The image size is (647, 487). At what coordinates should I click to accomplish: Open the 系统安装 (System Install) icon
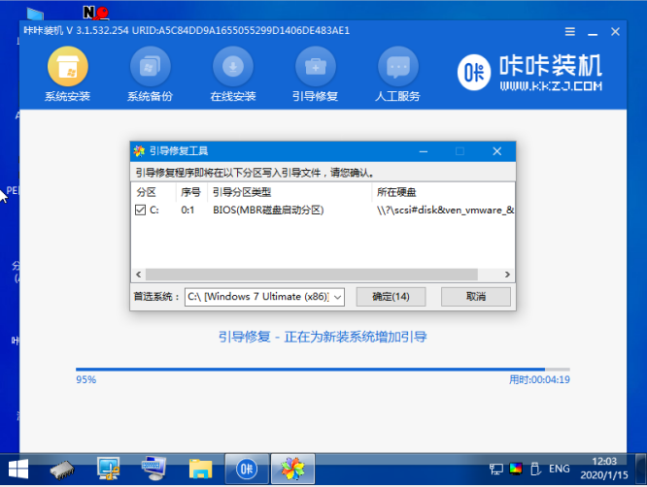tap(67, 67)
